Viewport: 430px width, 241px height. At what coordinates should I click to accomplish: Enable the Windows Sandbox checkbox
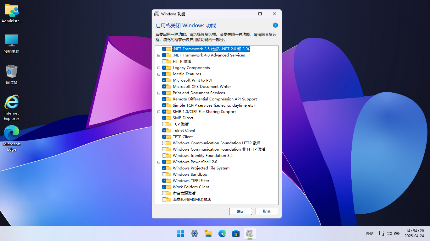click(x=164, y=174)
